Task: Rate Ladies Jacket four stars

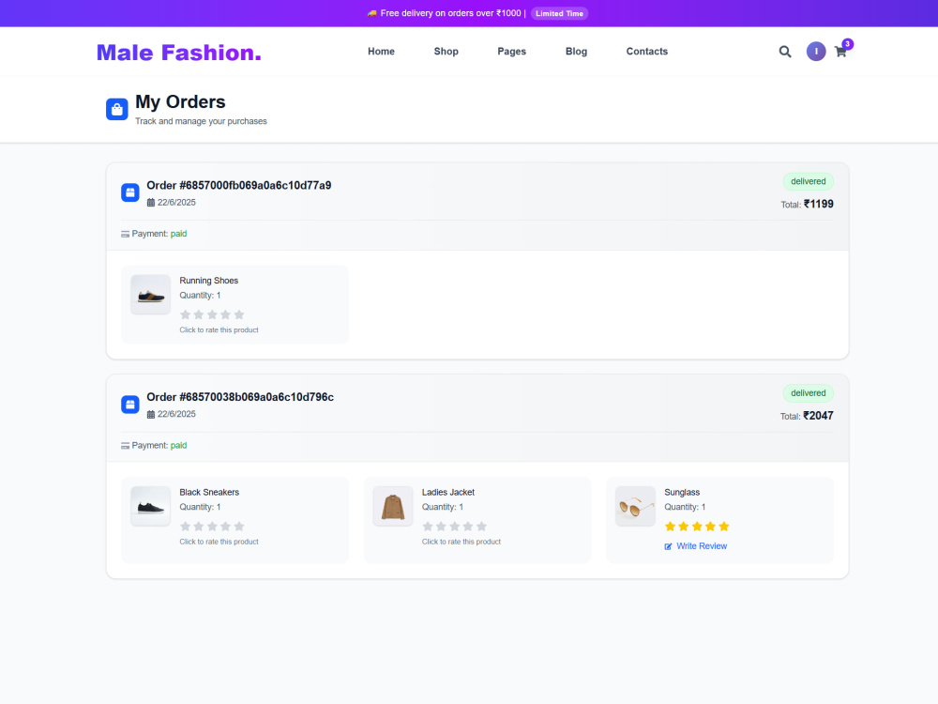Action: click(468, 527)
